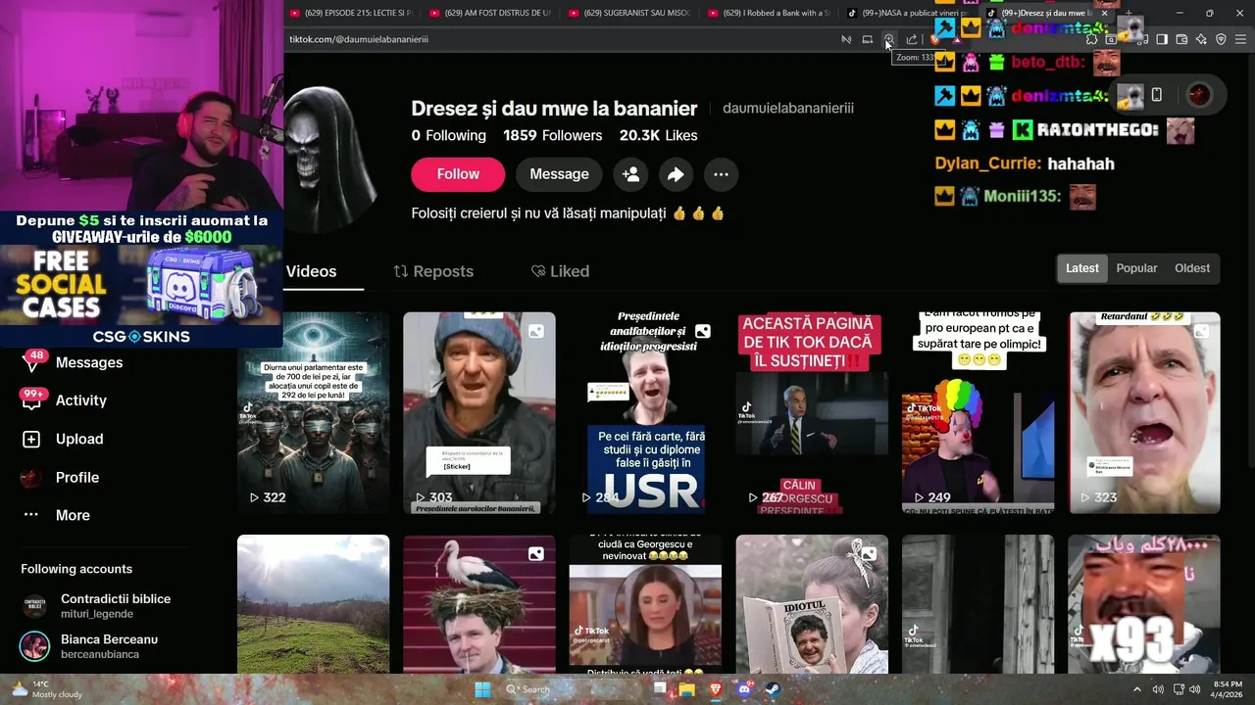
Task: Switch to AM FOST DISTRUS browser tab
Action: [x=492, y=13]
